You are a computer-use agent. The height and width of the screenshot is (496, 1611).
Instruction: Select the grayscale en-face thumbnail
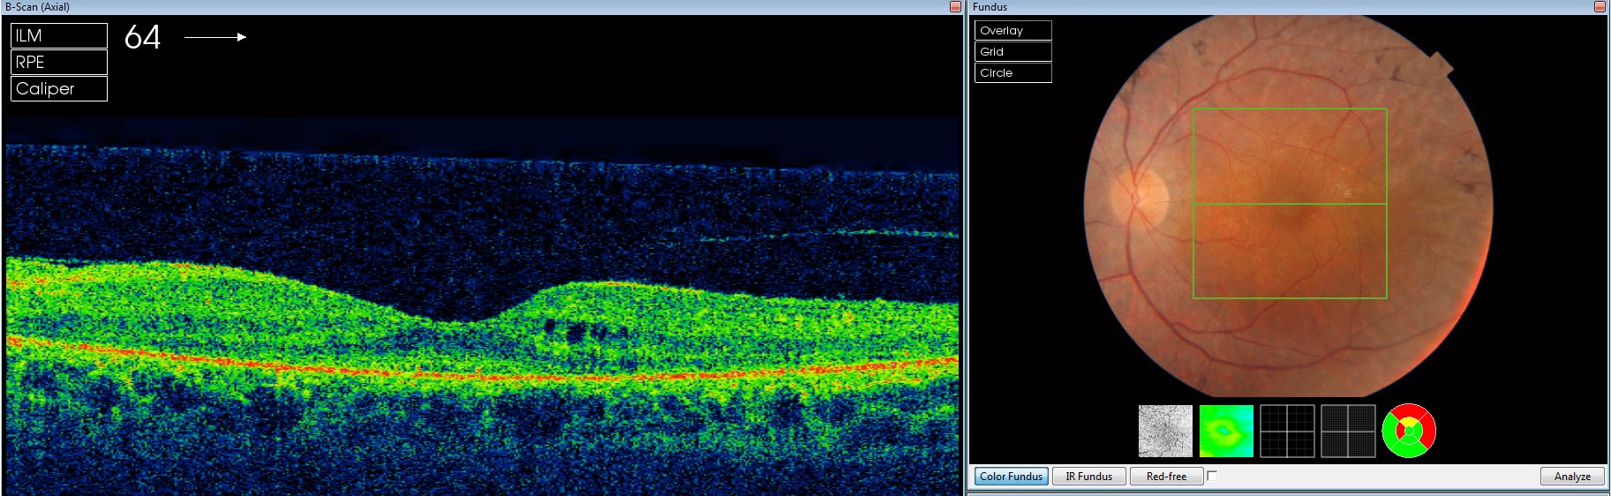click(1165, 432)
